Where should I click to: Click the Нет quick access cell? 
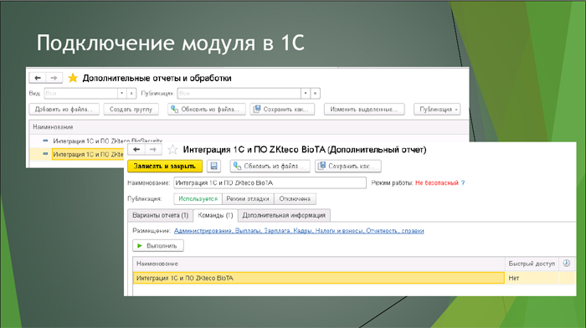pyautogui.click(x=532, y=278)
